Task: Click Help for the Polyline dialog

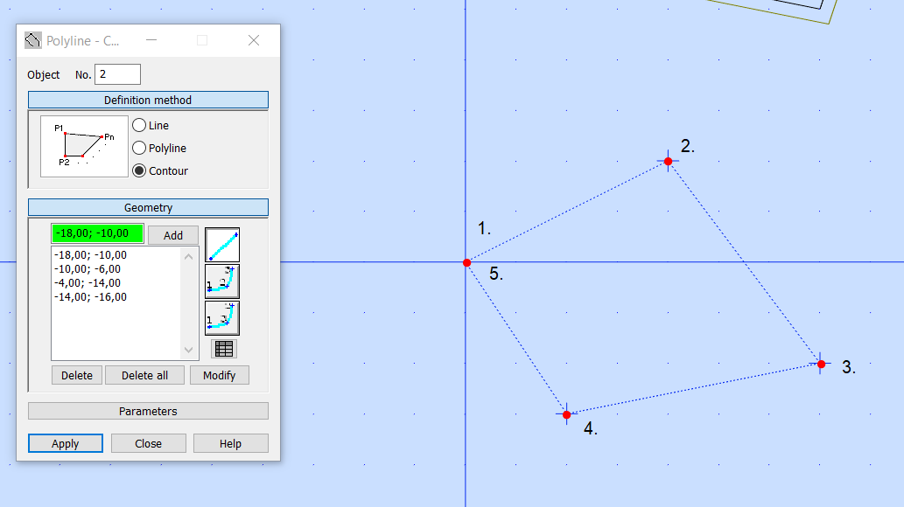Action: (x=230, y=443)
